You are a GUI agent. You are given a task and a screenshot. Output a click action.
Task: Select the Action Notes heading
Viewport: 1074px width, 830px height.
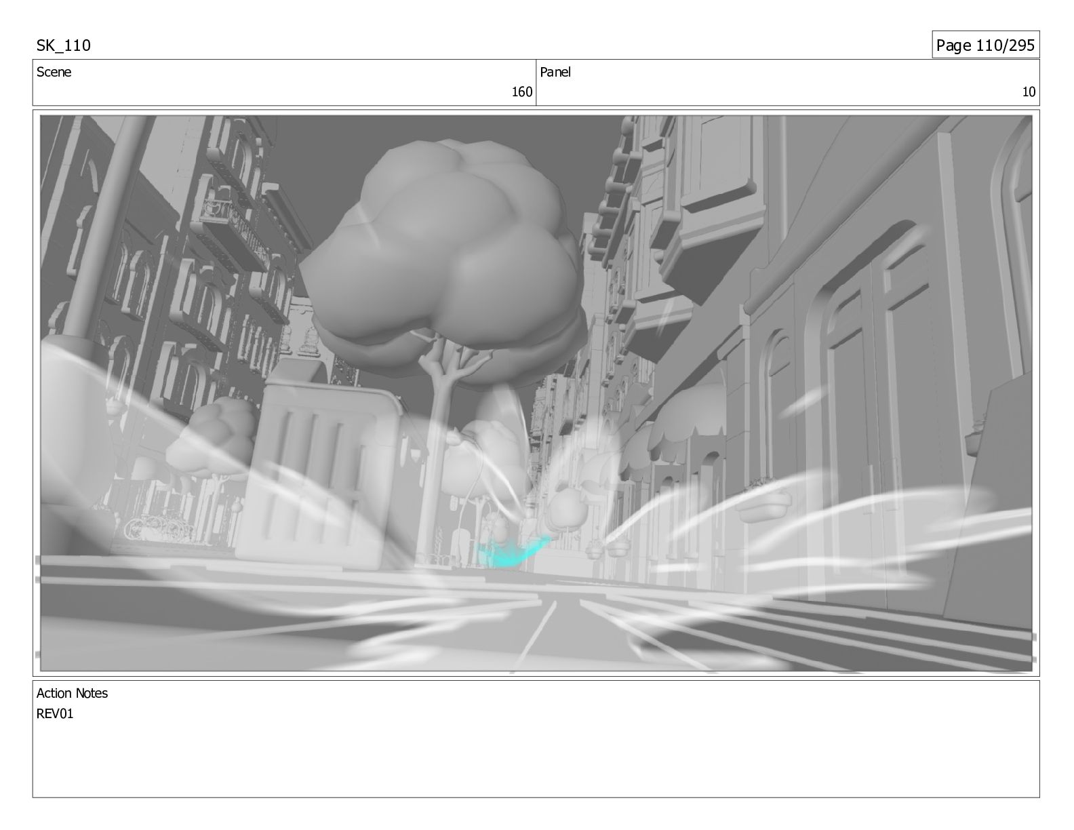(72, 693)
